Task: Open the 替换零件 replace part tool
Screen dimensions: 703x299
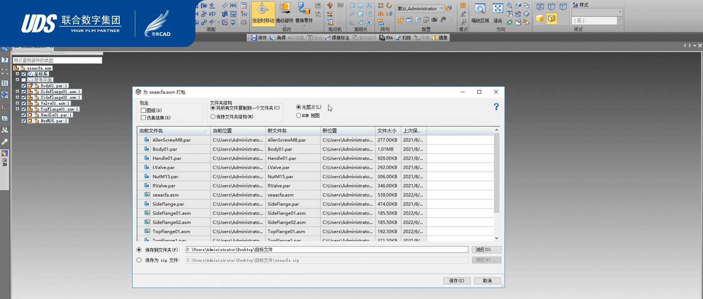Action: pos(304,13)
